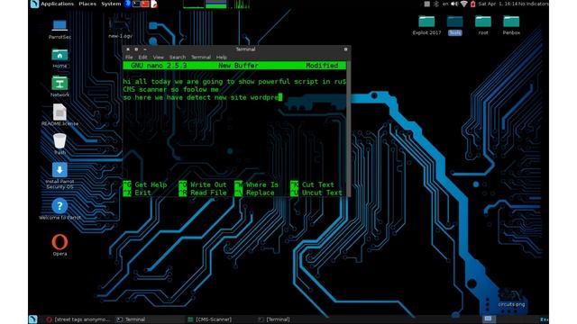Viewport: 577px width, 324px height.
Task: Click the 'GNU nano 2.5.3' title text
Action: pos(159,66)
